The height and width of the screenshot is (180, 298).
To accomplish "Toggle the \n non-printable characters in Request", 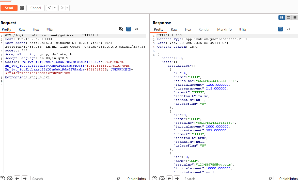I will pyautogui.click(x=136, y=29).
